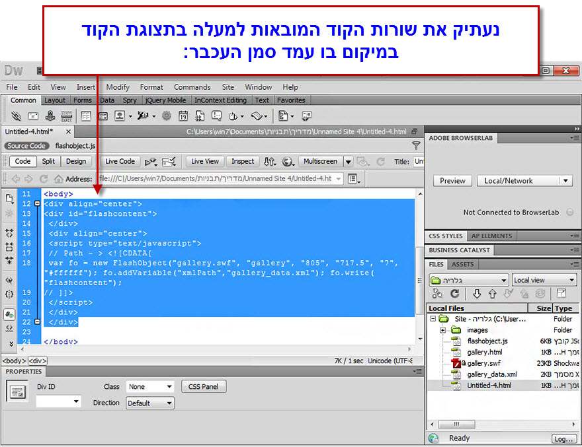This screenshot has height=447, width=582.
Task: Expand the images folder
Action: tap(442, 330)
